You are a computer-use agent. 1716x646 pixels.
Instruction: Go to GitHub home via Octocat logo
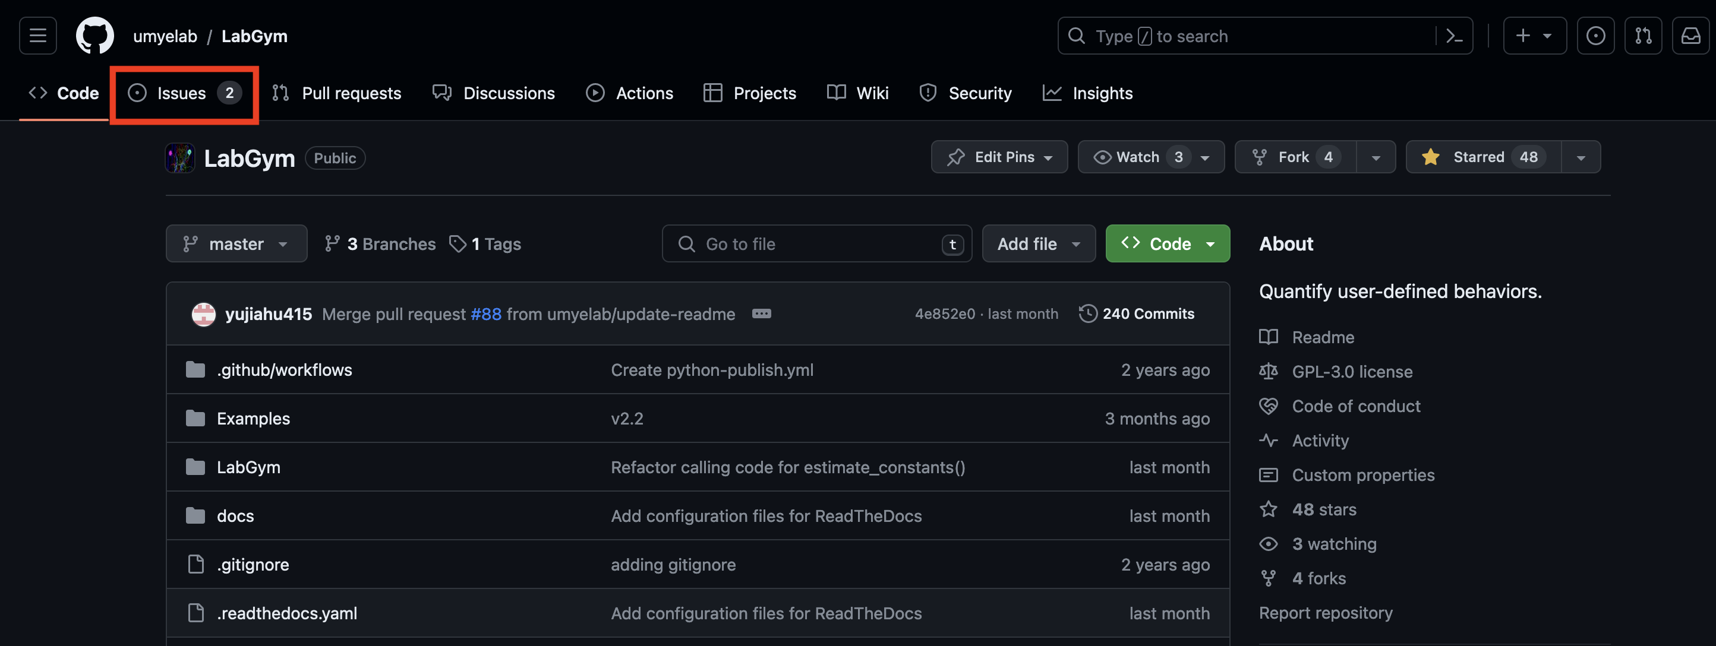tap(94, 36)
